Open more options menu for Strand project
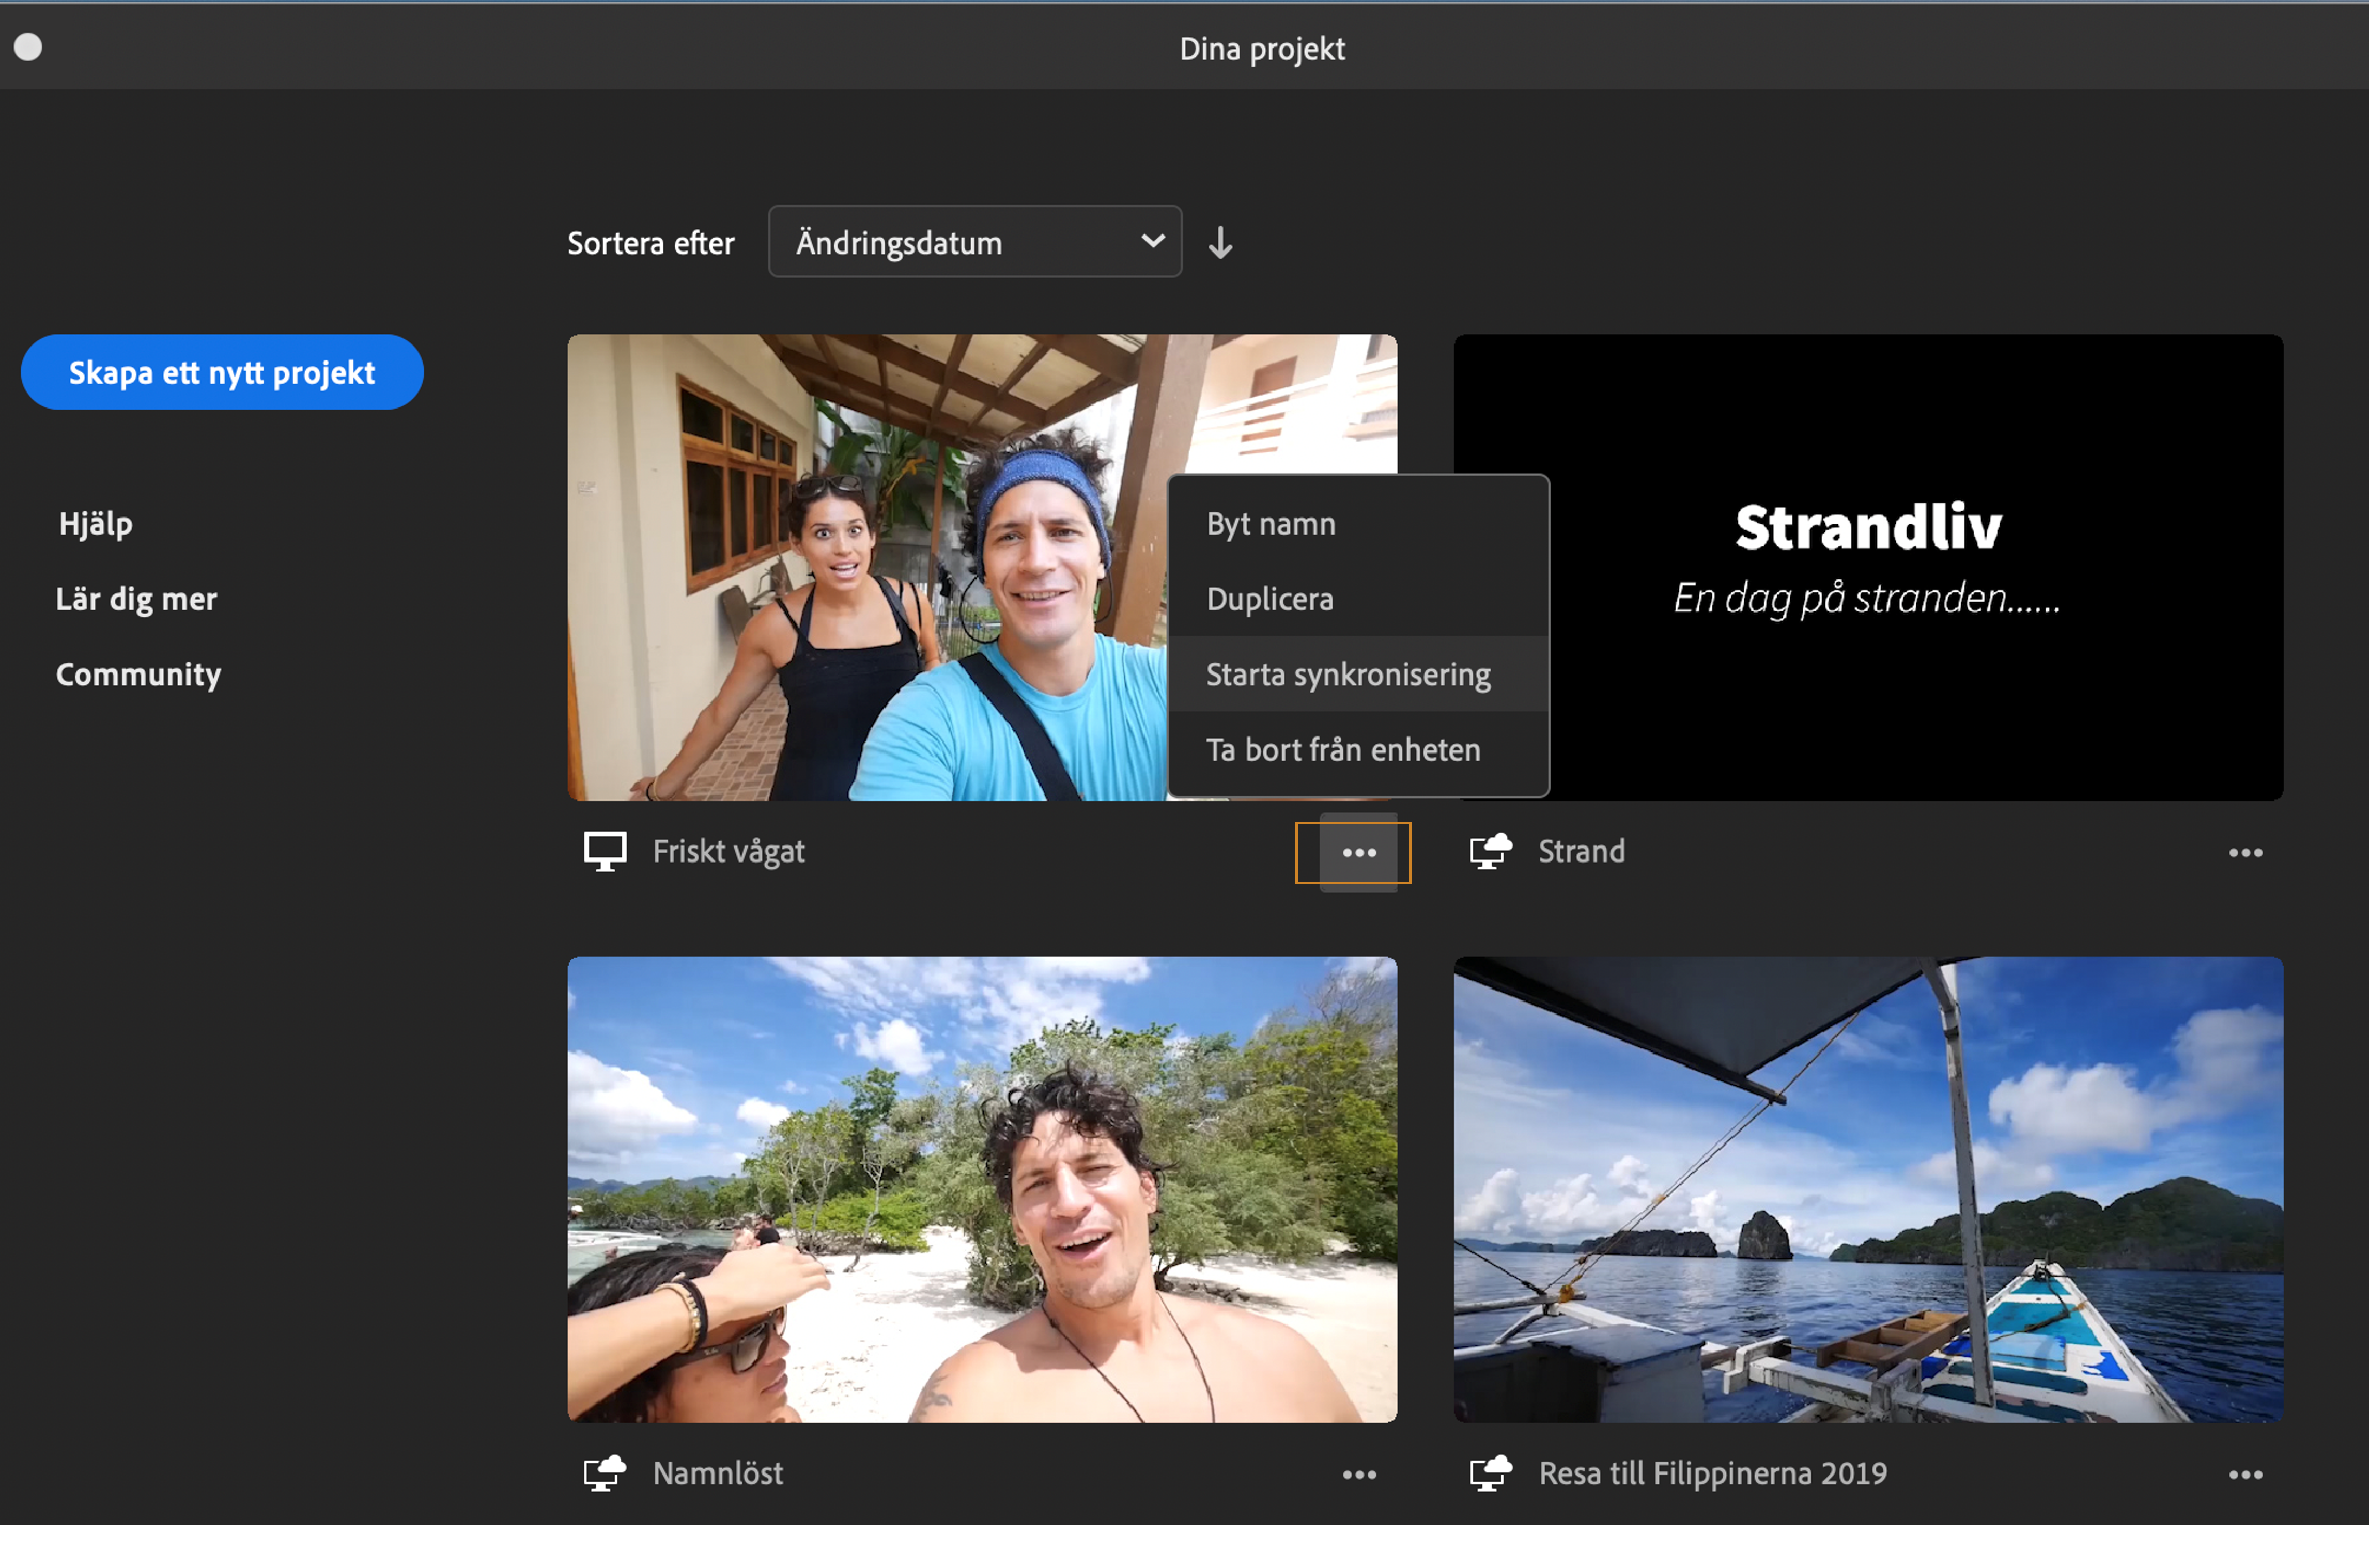The height and width of the screenshot is (1568, 2369). 2244,852
